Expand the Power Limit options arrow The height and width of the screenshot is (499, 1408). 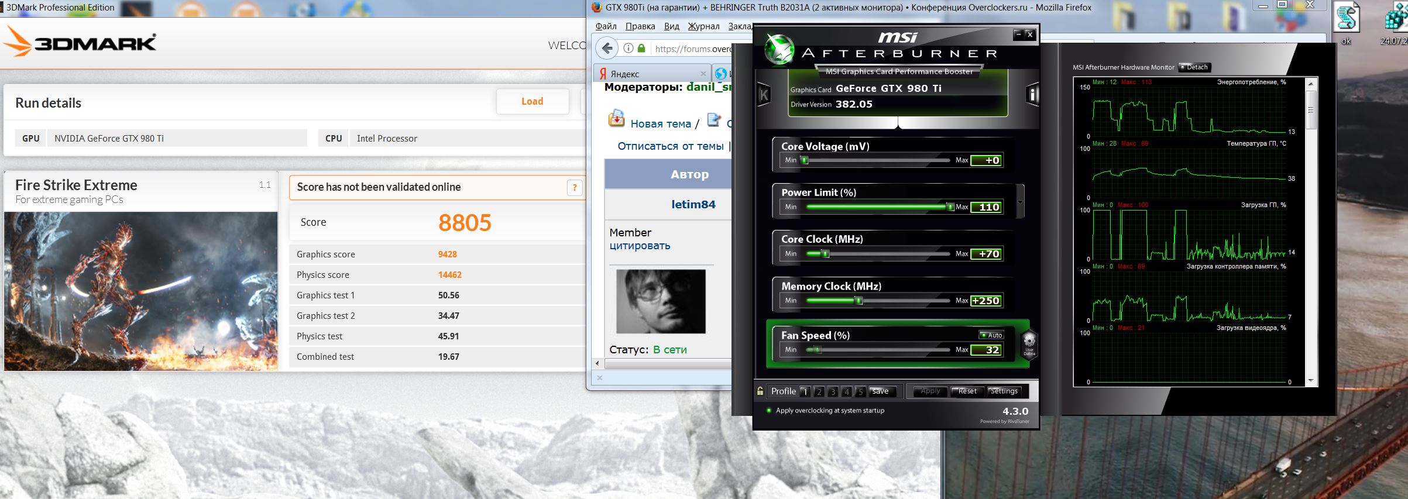1021,202
